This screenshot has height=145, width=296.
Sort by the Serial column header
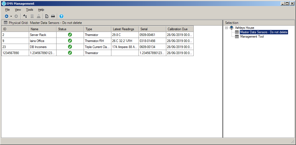click(x=152, y=29)
